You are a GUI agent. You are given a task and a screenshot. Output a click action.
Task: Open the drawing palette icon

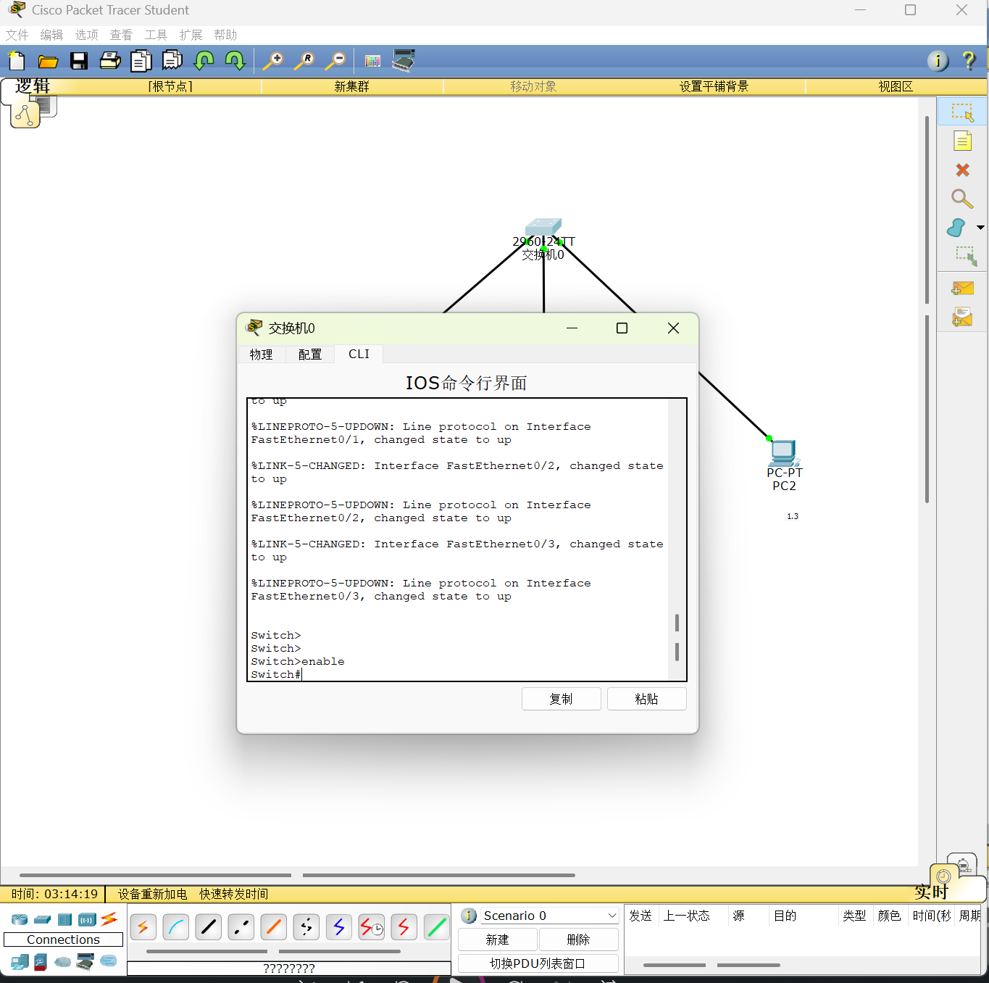click(373, 62)
